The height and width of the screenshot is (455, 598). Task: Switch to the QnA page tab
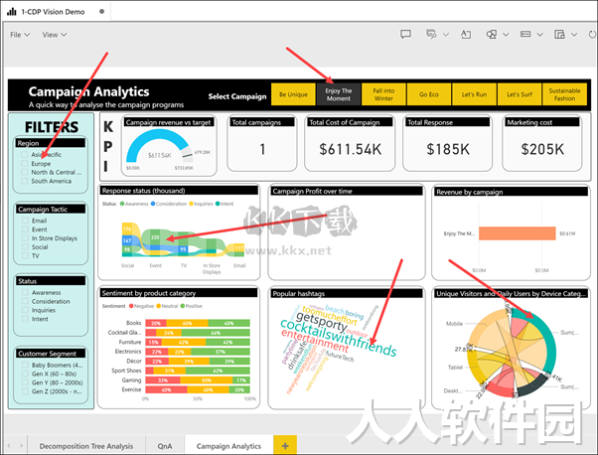(165, 446)
